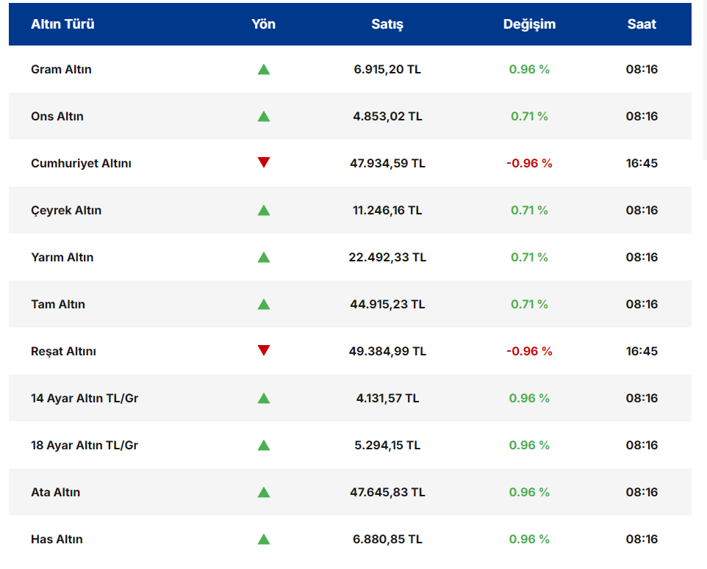707x569 pixels.
Task: Click the green up arrow for Çeyrek Altın
Action: coord(264,211)
